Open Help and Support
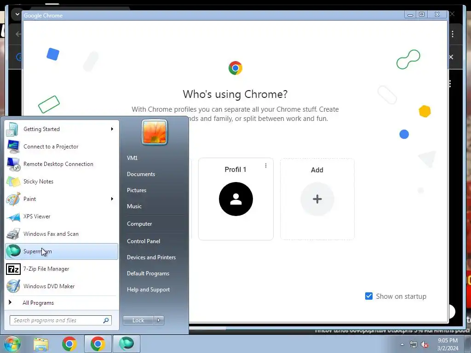The image size is (471, 353). coord(149,290)
